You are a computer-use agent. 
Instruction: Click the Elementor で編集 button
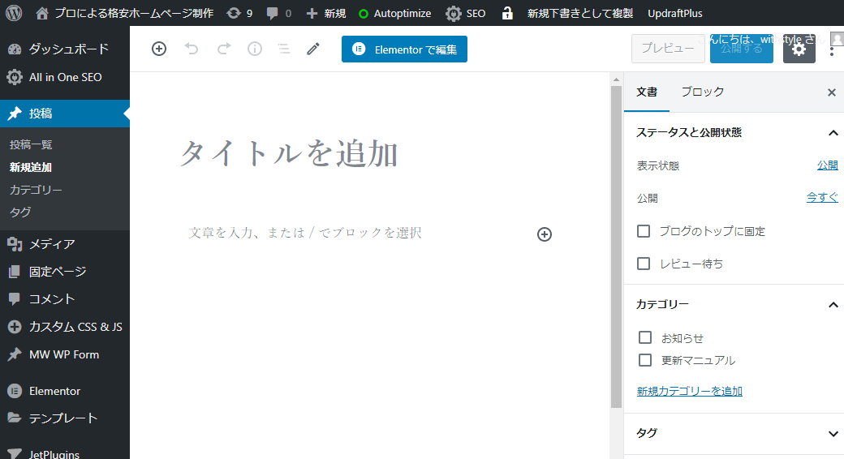coord(404,49)
